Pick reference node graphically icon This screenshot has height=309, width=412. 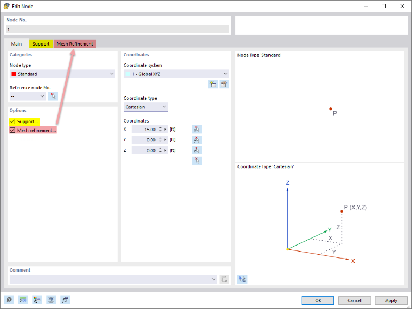pyautogui.click(x=53, y=96)
